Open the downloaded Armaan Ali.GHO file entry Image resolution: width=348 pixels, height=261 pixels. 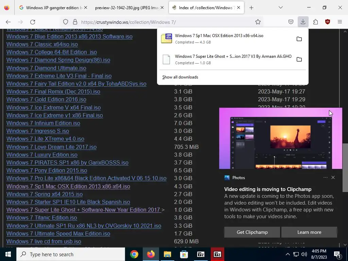click(x=225, y=59)
